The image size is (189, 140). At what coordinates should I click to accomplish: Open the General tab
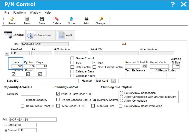[14, 35]
